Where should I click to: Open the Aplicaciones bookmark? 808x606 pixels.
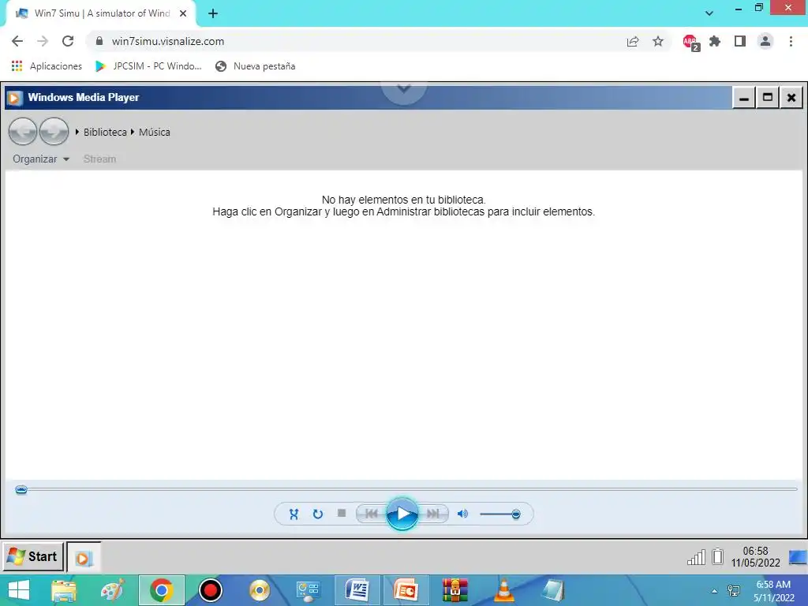47,66
